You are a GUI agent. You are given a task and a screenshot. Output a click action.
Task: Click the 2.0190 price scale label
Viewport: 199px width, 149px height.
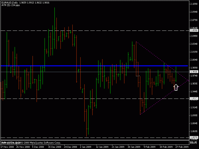tap(194, 52)
